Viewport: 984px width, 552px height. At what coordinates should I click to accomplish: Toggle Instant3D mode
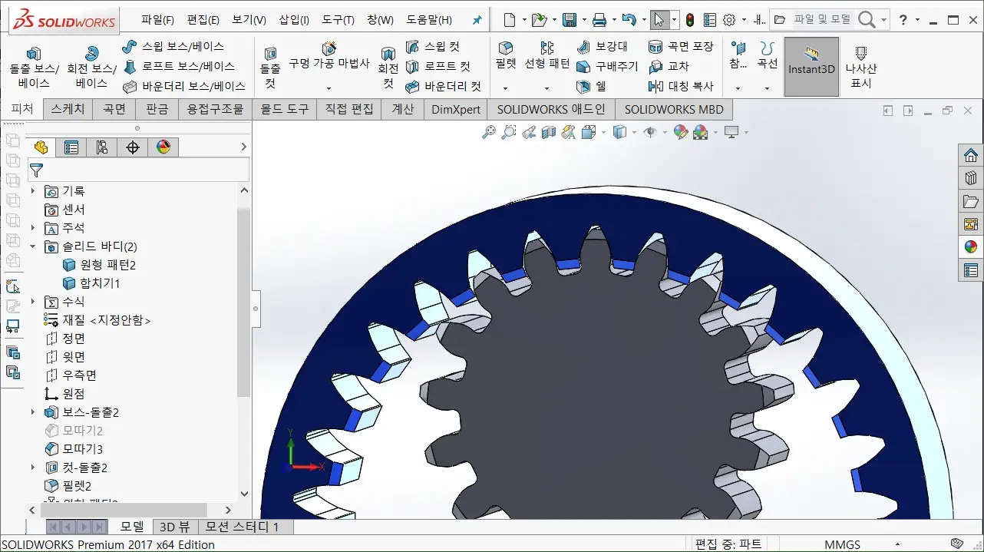(x=811, y=67)
